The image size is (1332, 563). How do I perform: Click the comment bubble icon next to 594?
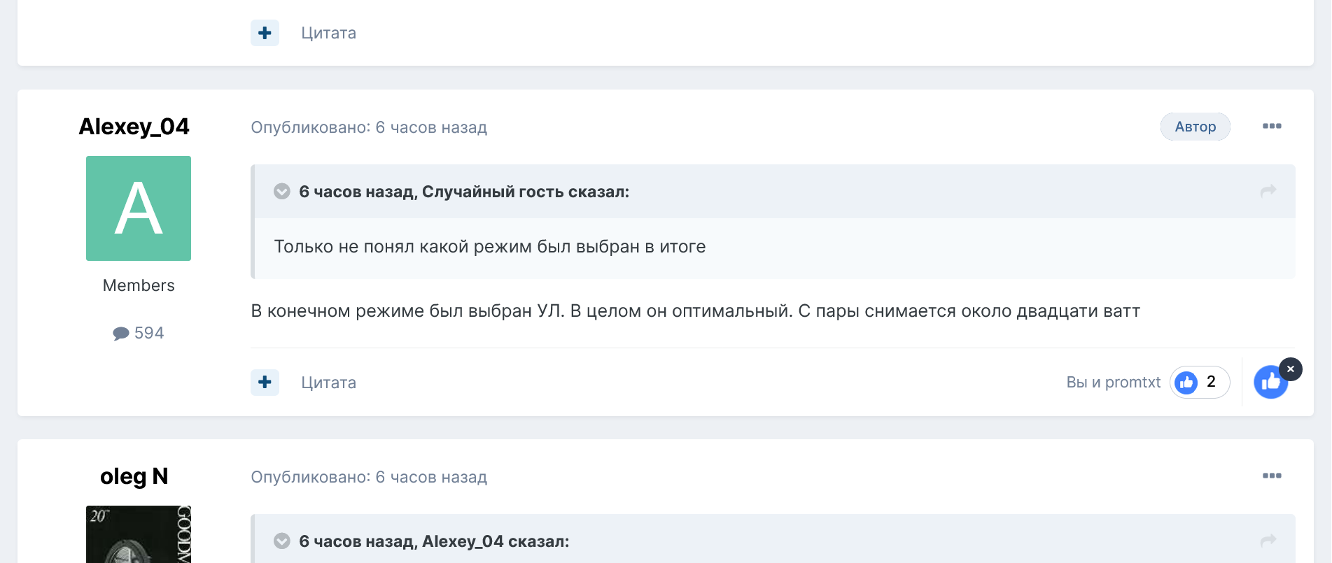tap(121, 333)
